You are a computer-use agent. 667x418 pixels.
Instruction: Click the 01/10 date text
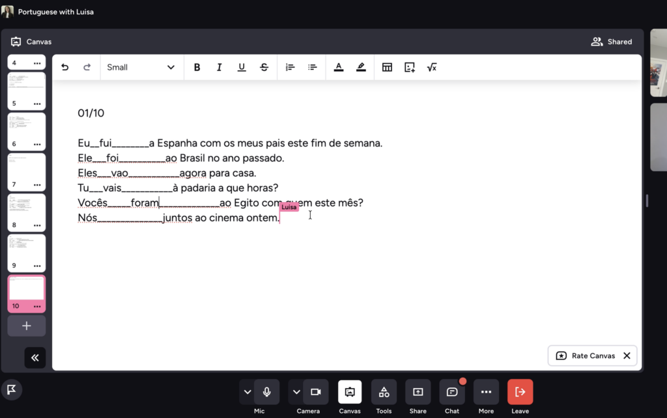tap(91, 113)
